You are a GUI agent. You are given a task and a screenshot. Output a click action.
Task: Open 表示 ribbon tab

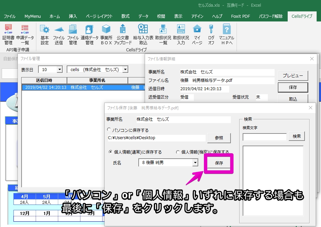(178, 16)
